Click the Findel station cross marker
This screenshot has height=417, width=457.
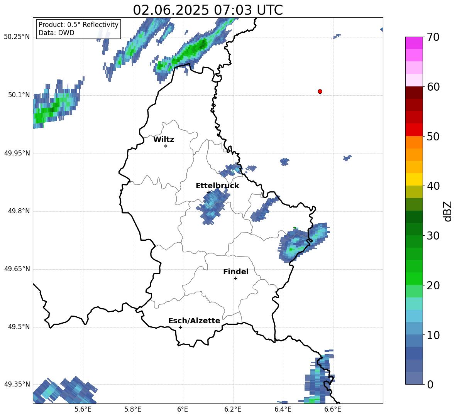[235, 279]
